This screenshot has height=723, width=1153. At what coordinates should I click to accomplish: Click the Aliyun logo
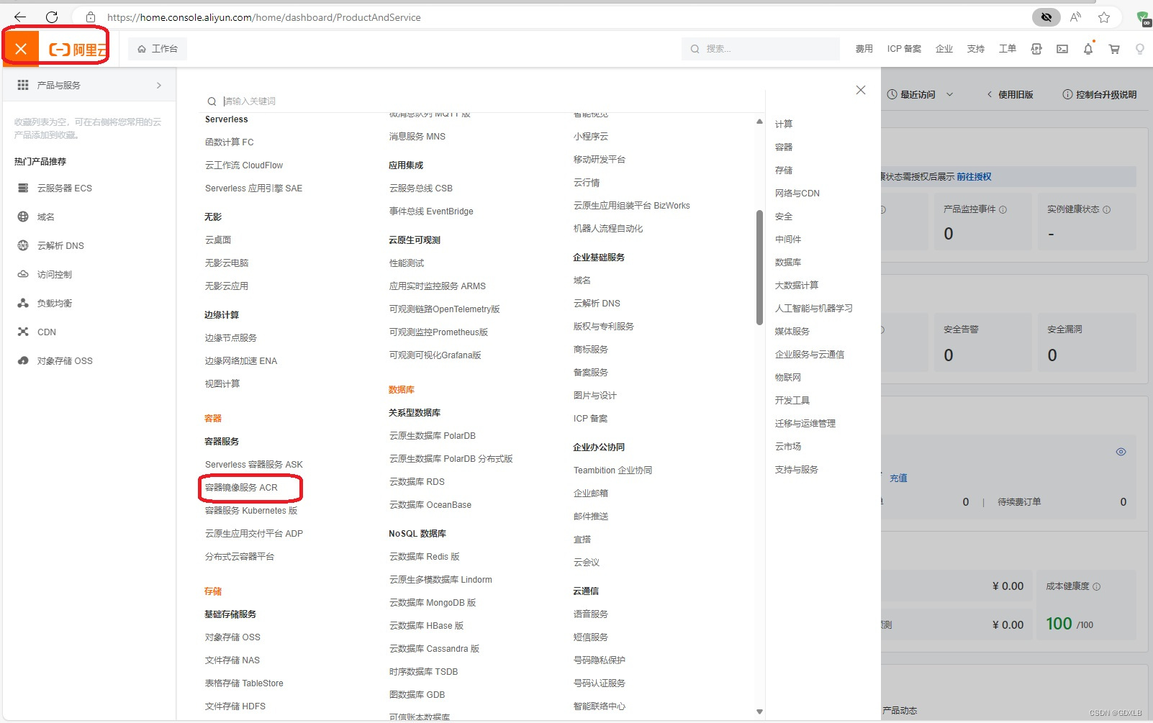[x=78, y=50]
